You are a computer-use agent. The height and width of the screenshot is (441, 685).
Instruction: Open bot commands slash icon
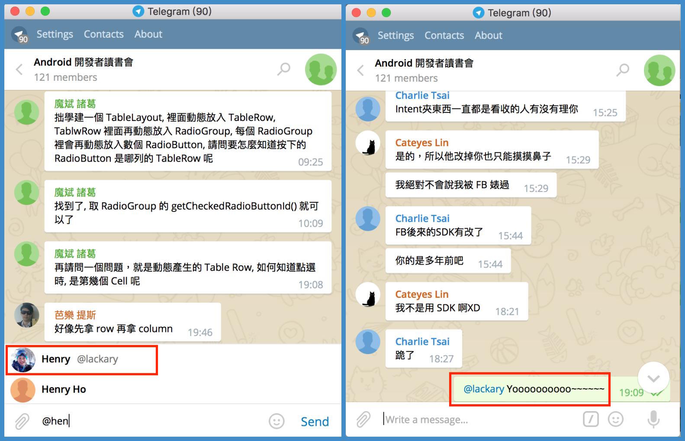(x=591, y=419)
